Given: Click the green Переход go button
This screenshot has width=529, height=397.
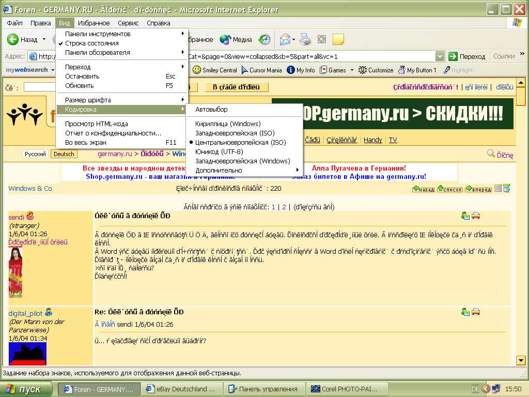Looking at the screenshot, I should click(467, 56).
